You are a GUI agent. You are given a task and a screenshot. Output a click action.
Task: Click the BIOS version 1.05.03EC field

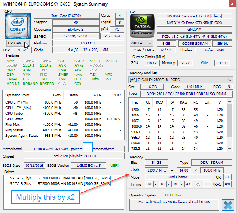[88, 166]
